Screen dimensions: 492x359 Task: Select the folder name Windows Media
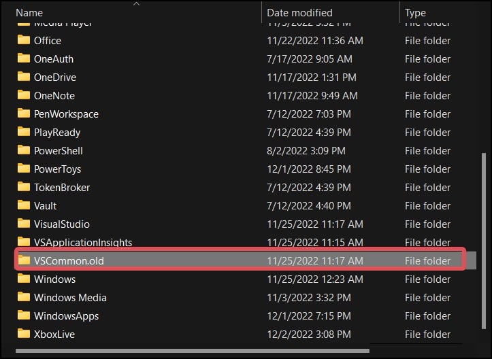(x=70, y=298)
